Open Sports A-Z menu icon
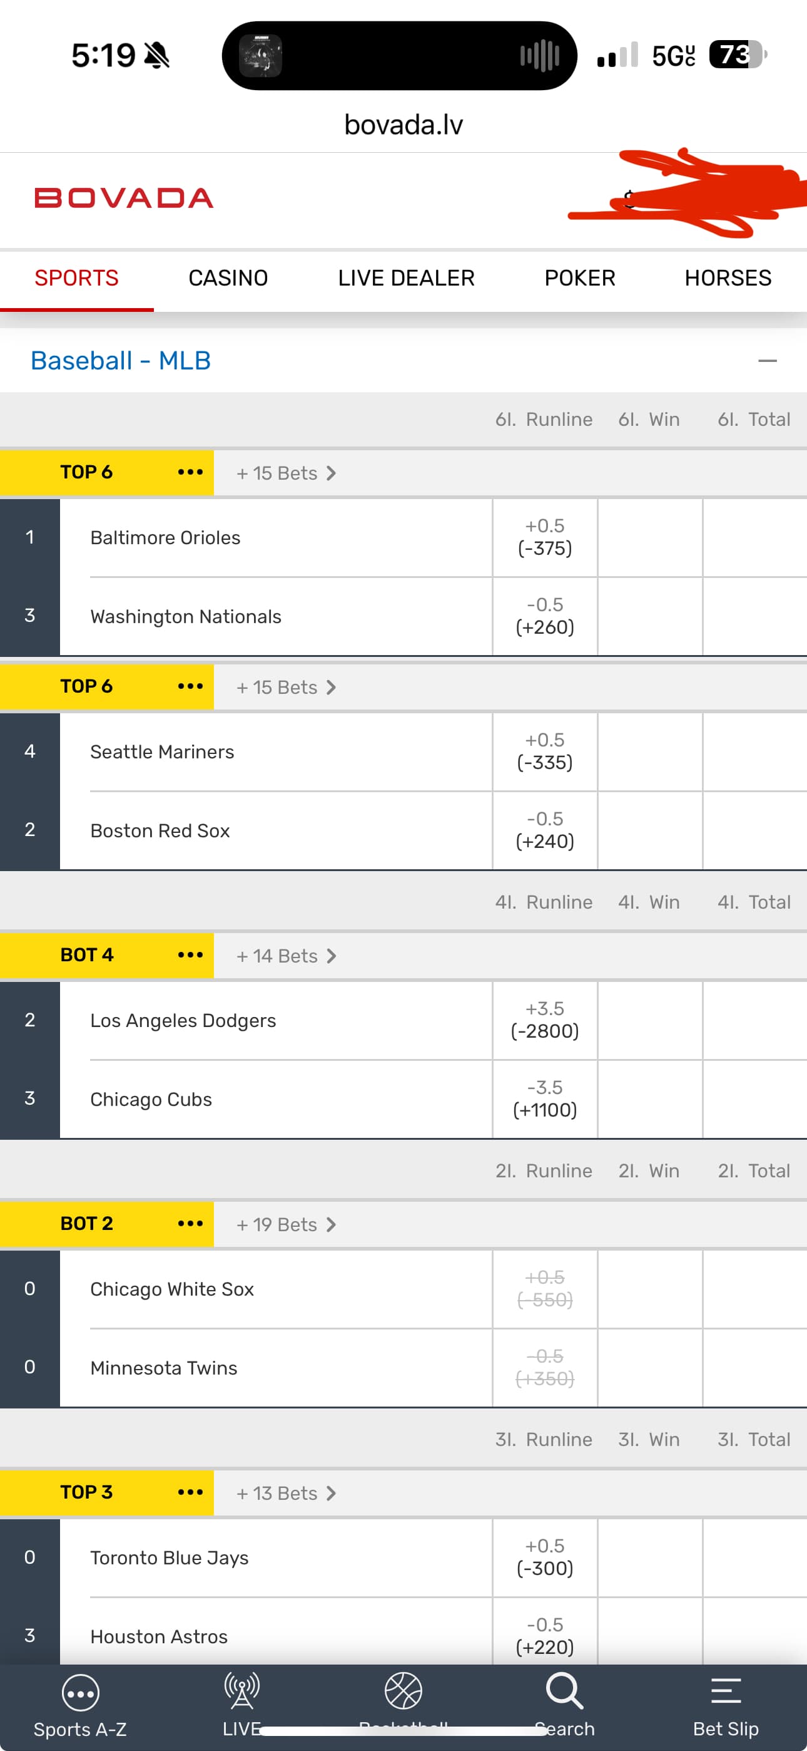Viewport: 807px width, 1751px height. pyautogui.click(x=80, y=1693)
